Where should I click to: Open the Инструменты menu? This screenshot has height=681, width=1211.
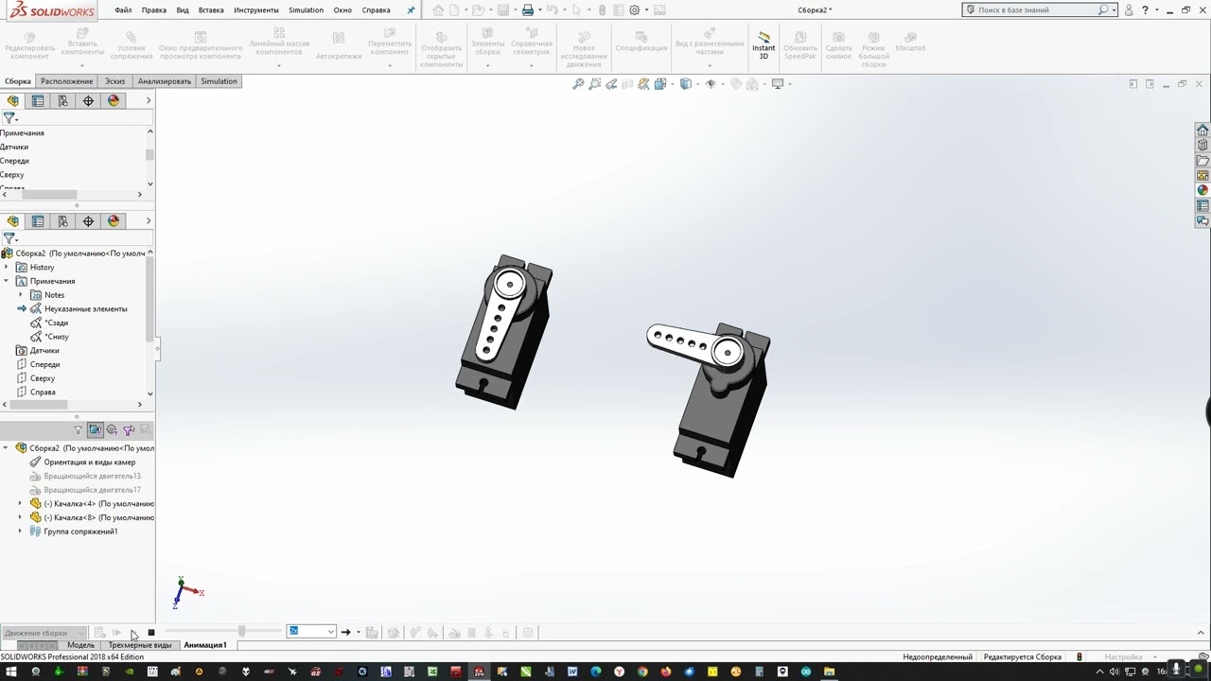(x=256, y=9)
